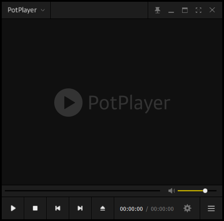The image size is (224, 221).
Task: Open the control panel gear icon
Action: 187,208
